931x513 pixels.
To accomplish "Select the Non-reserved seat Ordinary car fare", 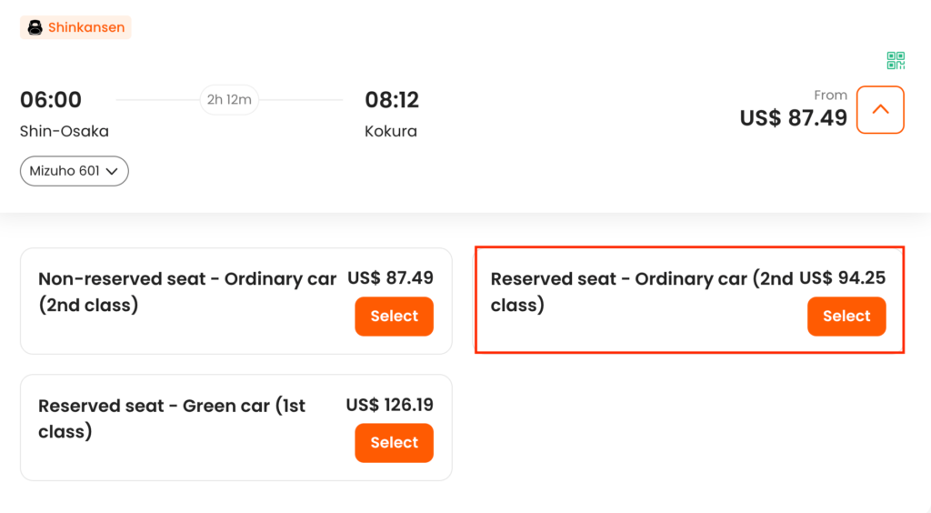I will coord(394,317).
